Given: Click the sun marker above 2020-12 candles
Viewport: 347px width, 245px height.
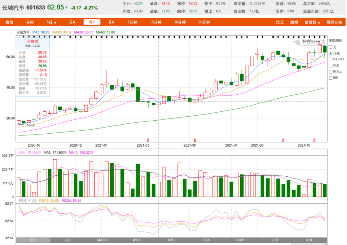Looking at the screenshot, I should (x=70, y=37).
